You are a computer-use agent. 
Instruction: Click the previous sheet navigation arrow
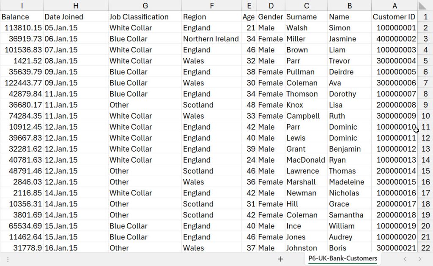click(x=405, y=259)
